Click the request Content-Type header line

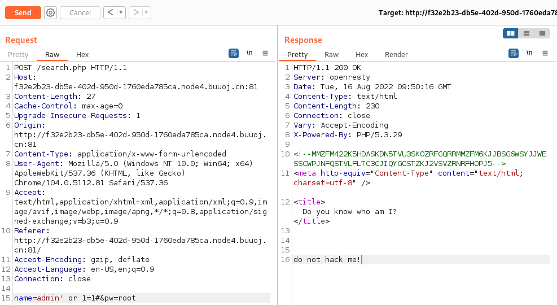120,154
